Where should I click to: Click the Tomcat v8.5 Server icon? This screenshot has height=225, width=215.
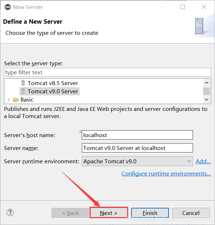(23, 83)
